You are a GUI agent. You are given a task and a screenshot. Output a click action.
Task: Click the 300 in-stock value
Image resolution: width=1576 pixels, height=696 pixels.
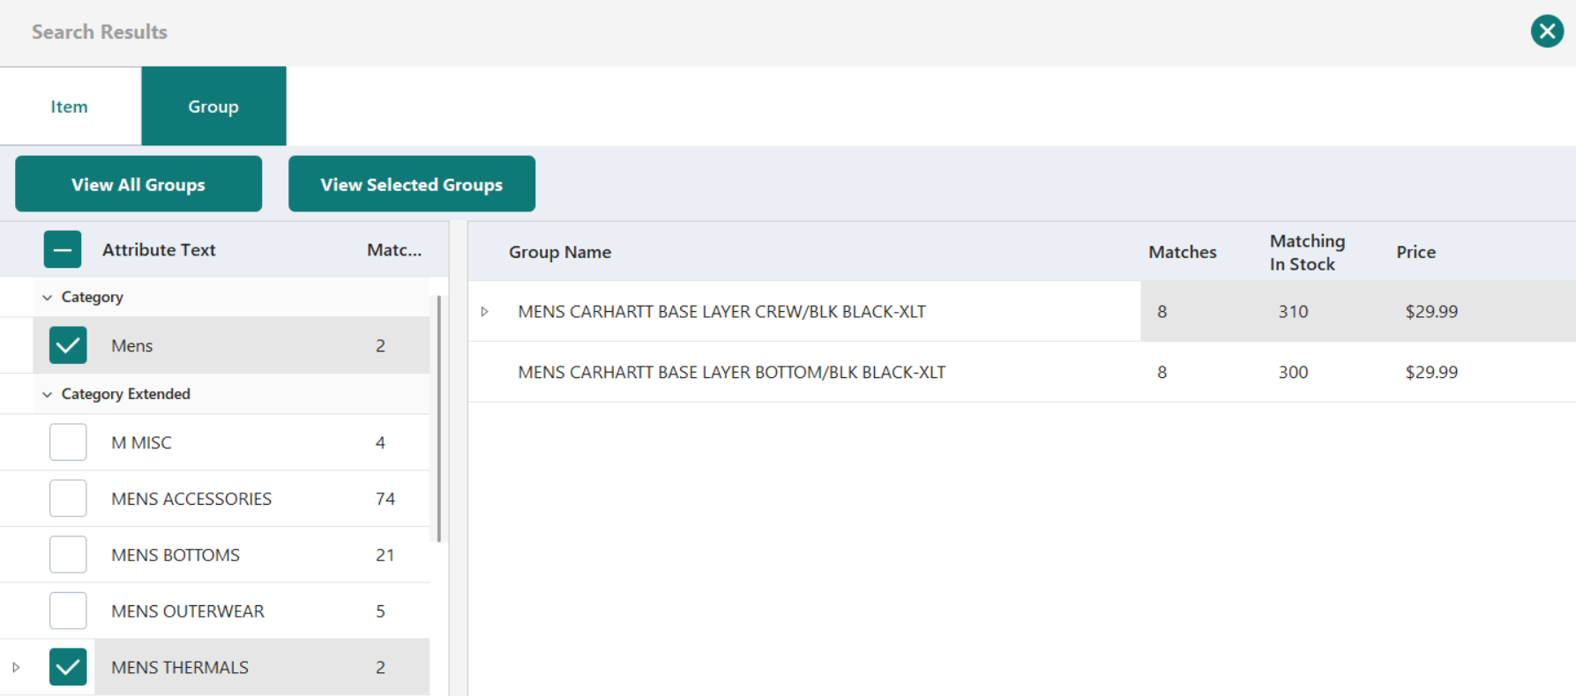point(1293,373)
